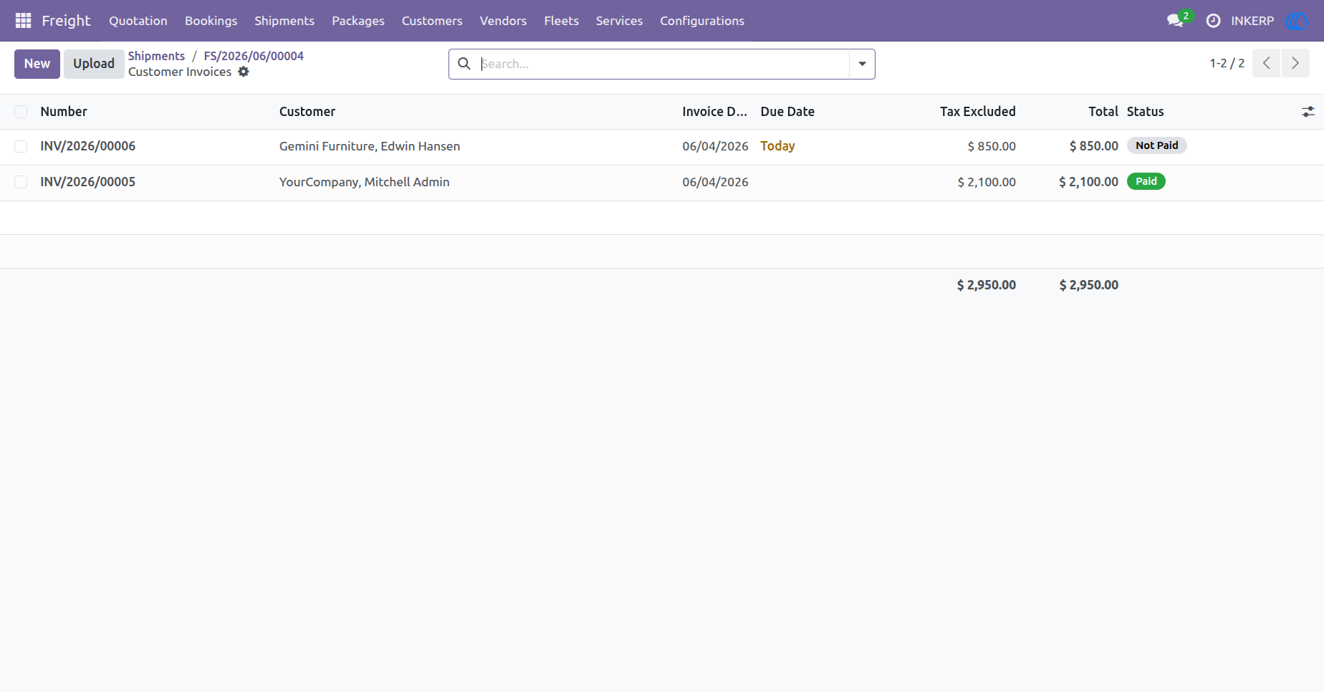Image resolution: width=1324 pixels, height=692 pixels.
Task: Click the search magnifier icon
Action: [464, 64]
